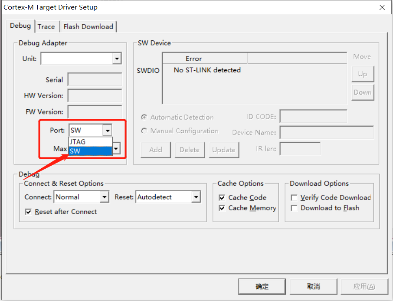The image size is (393, 301).
Task: Select Manual Configuration radio button
Action: click(144, 131)
